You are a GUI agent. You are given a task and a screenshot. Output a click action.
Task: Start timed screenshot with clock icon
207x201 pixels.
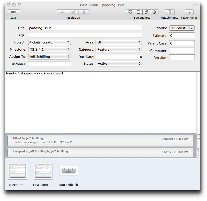(x=154, y=12)
